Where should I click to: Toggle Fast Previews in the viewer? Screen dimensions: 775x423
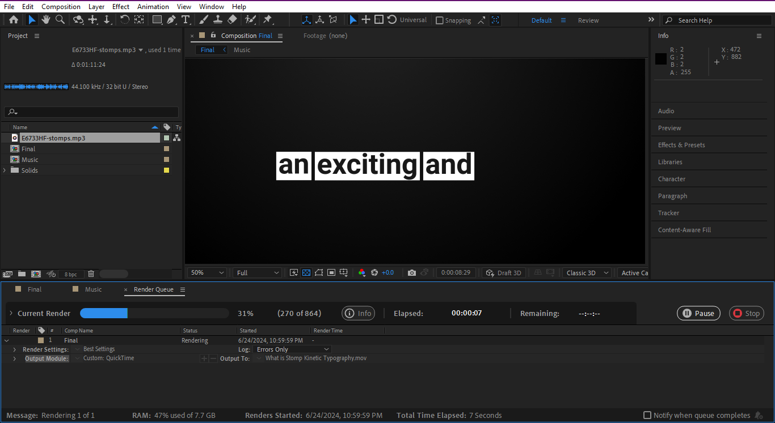pos(294,273)
